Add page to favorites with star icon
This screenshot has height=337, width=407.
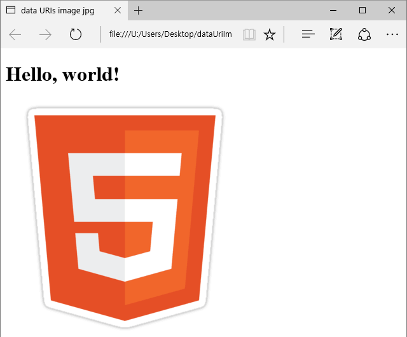[270, 34]
